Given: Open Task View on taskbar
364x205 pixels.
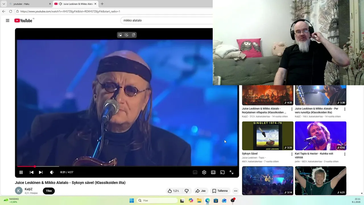Looking at the screenshot, I should tap(182, 200).
